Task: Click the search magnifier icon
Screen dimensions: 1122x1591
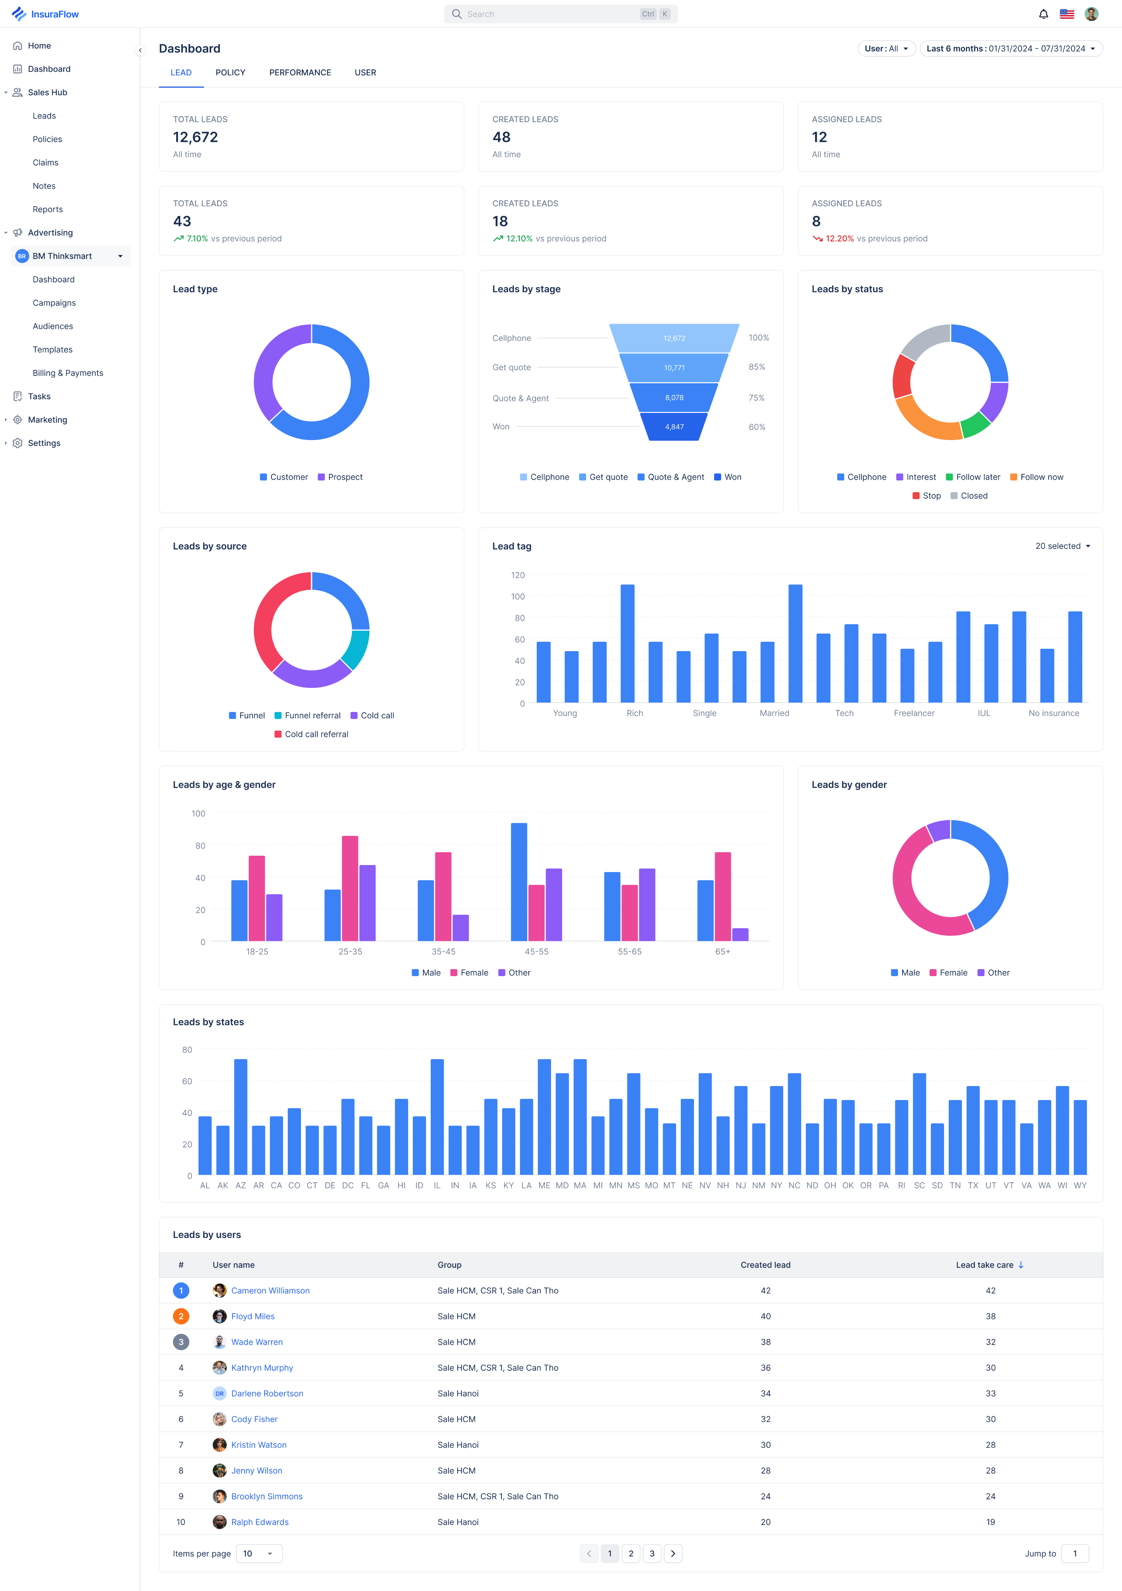Action: click(x=457, y=14)
